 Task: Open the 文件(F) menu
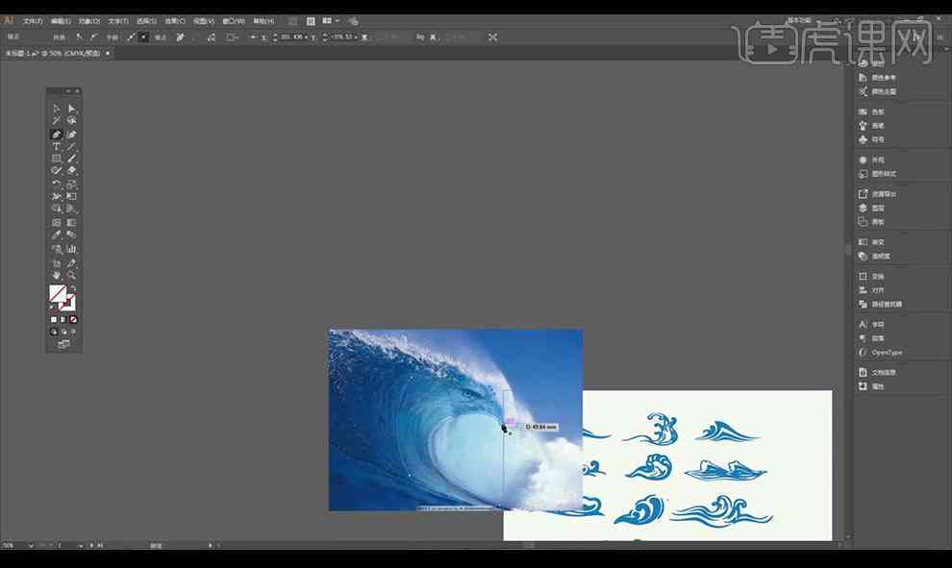point(33,20)
